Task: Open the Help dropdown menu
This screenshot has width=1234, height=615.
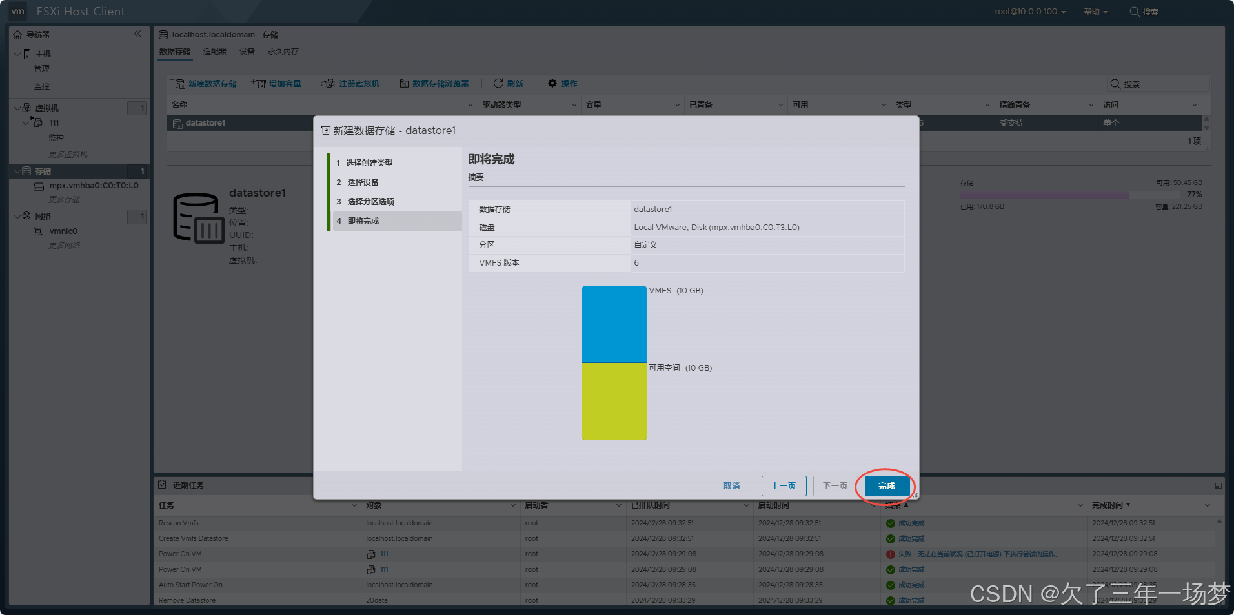Action: tap(1096, 12)
